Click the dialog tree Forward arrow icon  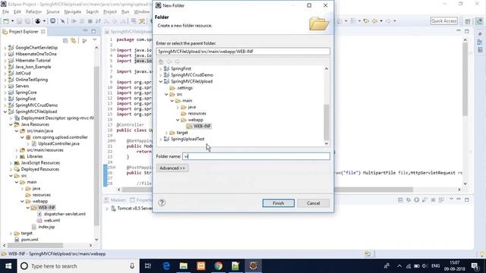(x=177, y=61)
